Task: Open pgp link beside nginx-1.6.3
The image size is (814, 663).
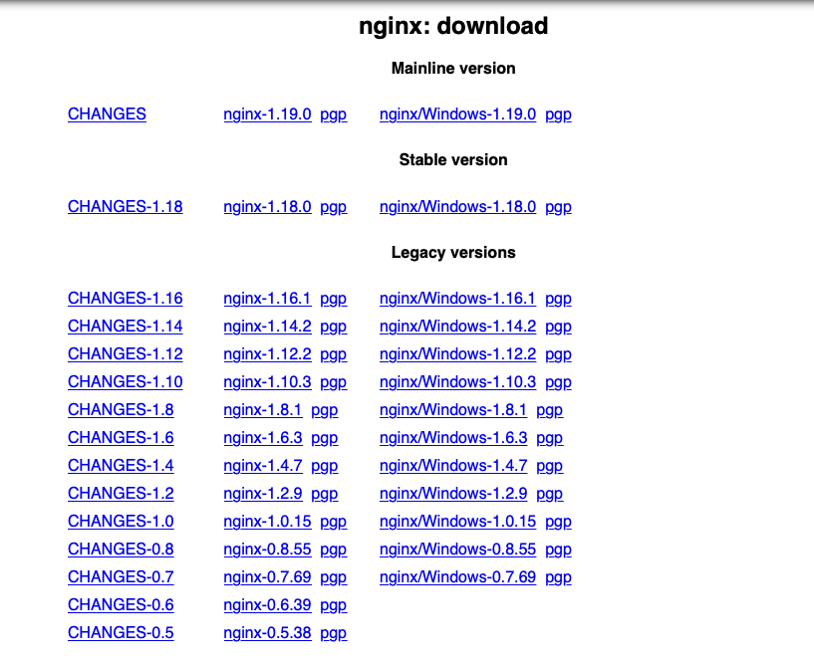Action: (325, 438)
